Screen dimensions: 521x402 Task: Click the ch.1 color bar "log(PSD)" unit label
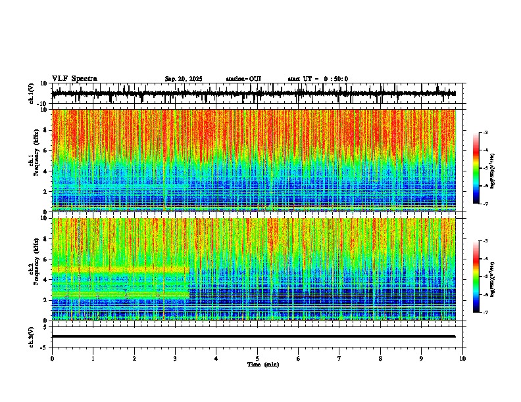(x=493, y=171)
